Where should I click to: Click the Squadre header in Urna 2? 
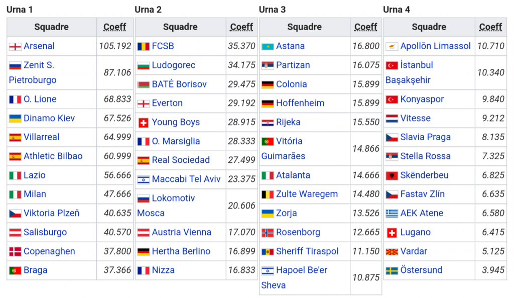coord(180,27)
